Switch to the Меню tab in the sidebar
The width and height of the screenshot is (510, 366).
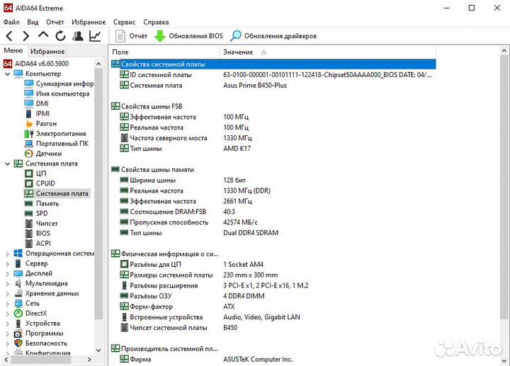13,51
